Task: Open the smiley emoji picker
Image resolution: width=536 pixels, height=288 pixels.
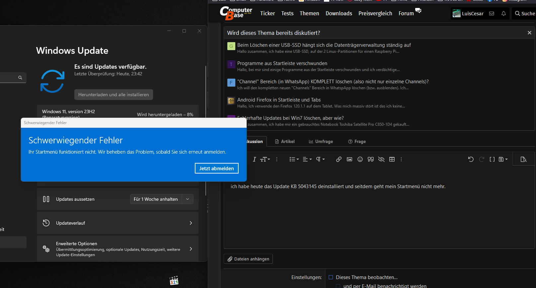Action: pyautogui.click(x=360, y=159)
